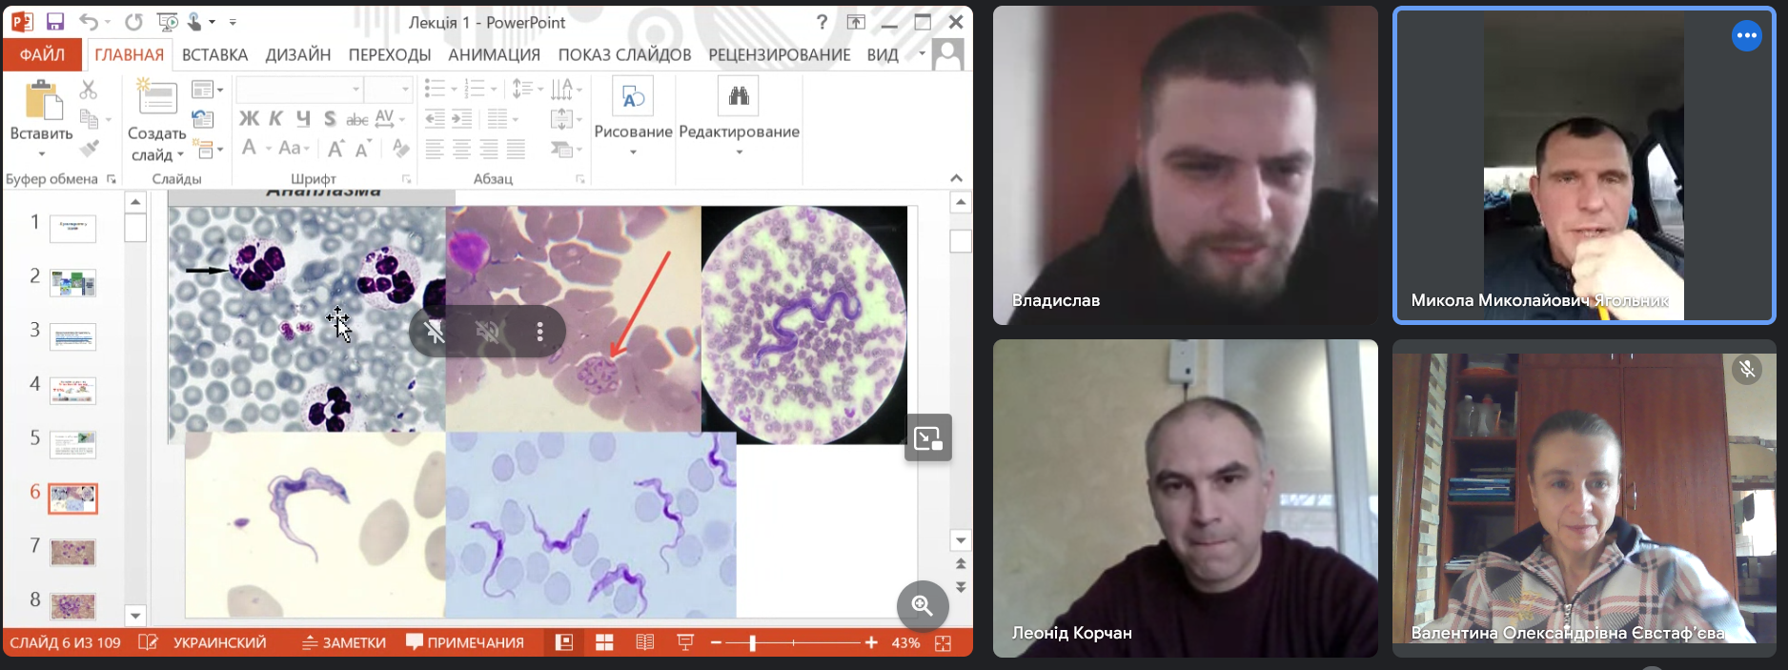Open the ВСТАВКА ribbon tab
The height and width of the screenshot is (670, 1788).
[214, 55]
